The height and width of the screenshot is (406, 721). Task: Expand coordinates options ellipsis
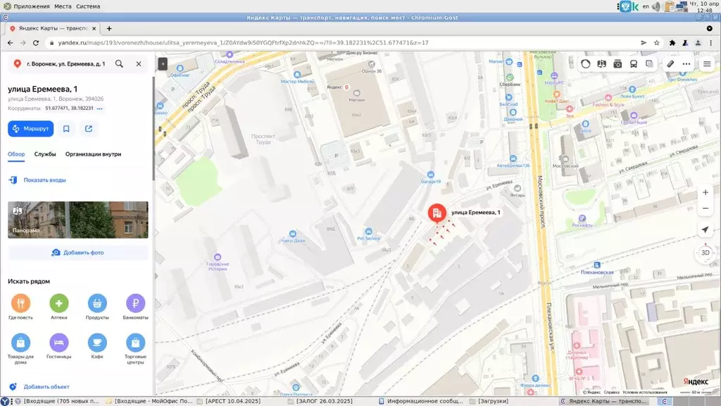pyautogui.click(x=100, y=109)
